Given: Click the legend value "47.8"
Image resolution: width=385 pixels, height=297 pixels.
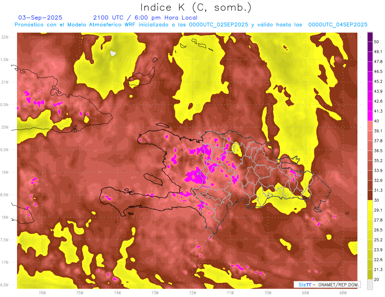Looking at the screenshot, I should (378, 62).
